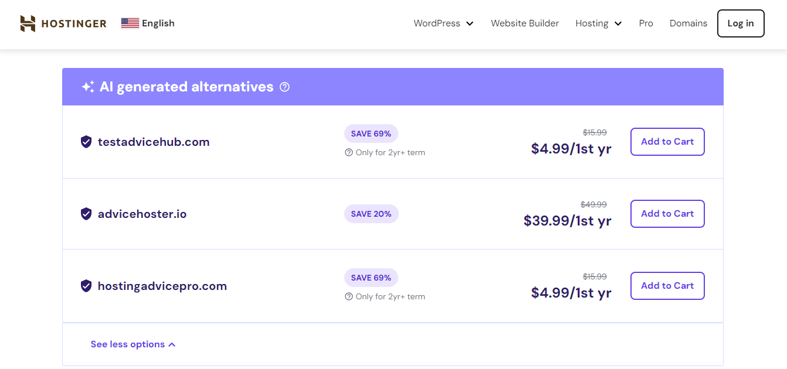Open the WordPress dropdown menu

[443, 23]
